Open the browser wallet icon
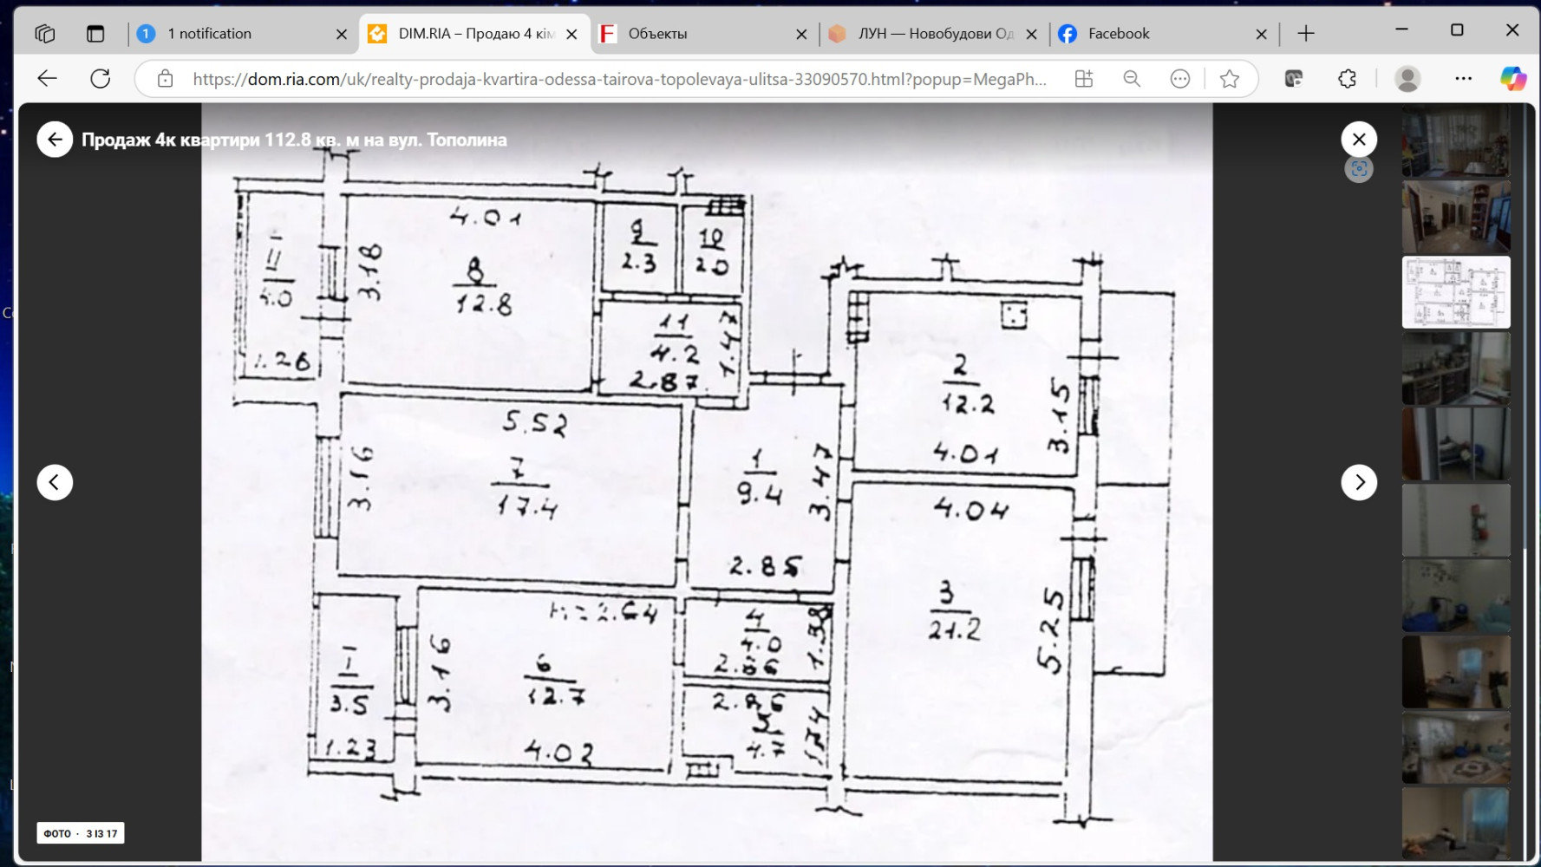This screenshot has width=1541, height=867. click(x=1294, y=79)
